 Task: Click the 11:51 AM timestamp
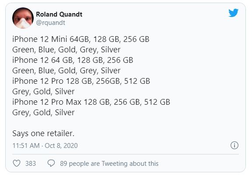(26, 146)
